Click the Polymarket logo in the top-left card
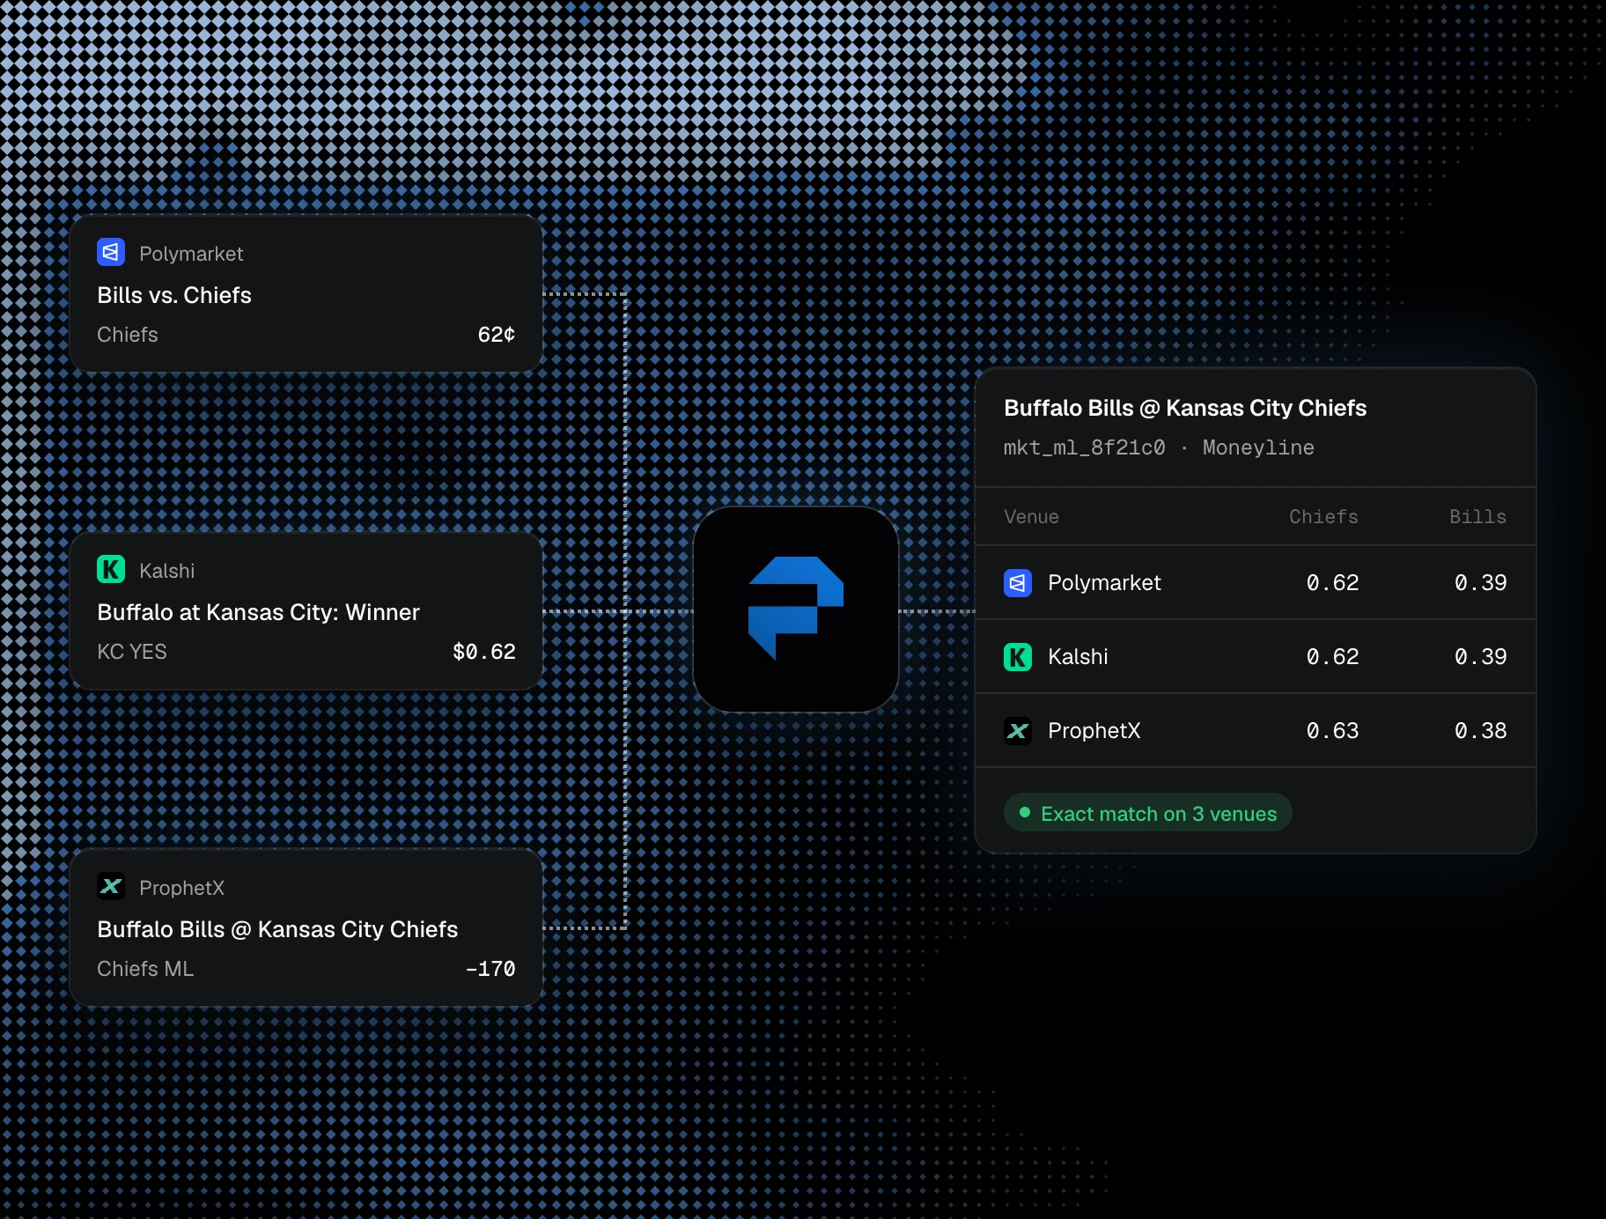Screen dimensions: 1606x1219 click(111, 253)
